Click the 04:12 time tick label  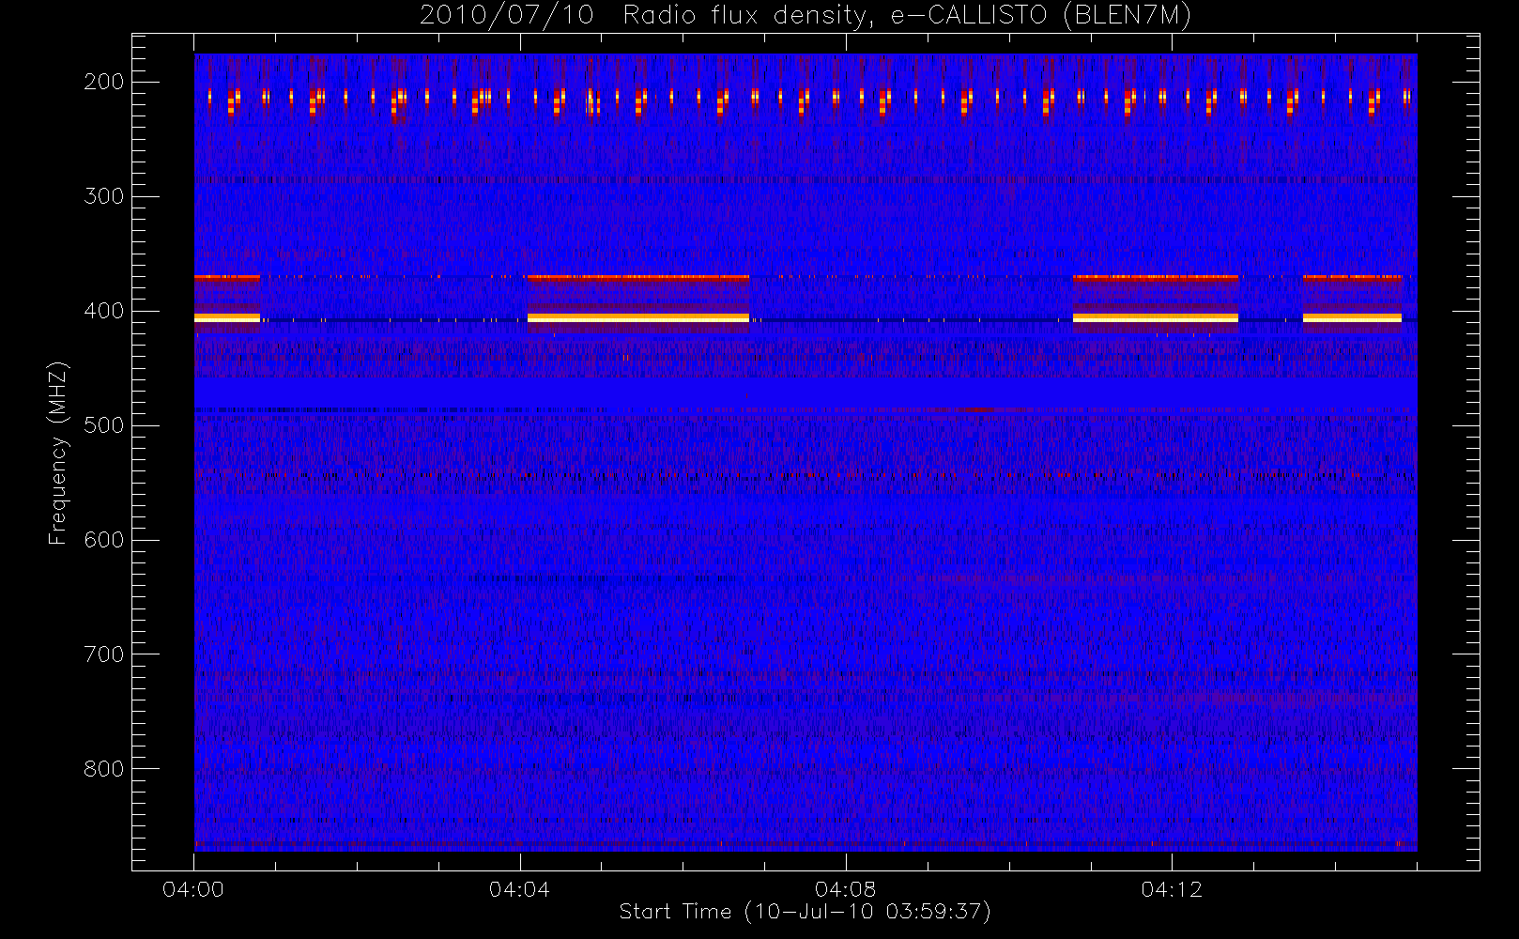click(x=1172, y=889)
